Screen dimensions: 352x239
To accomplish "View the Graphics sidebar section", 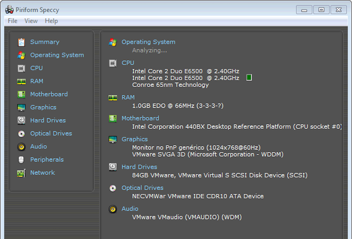I will tap(43, 108).
